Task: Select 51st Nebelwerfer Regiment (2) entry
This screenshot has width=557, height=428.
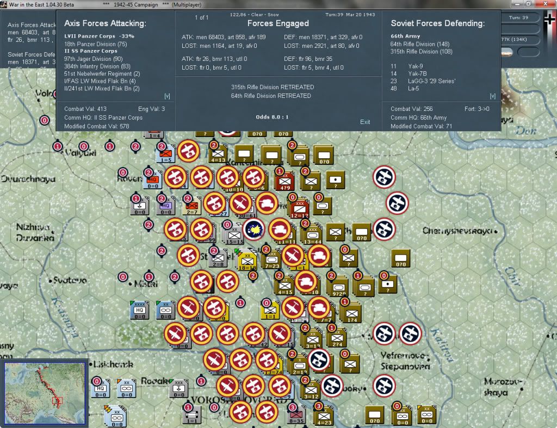Action: pos(102,74)
